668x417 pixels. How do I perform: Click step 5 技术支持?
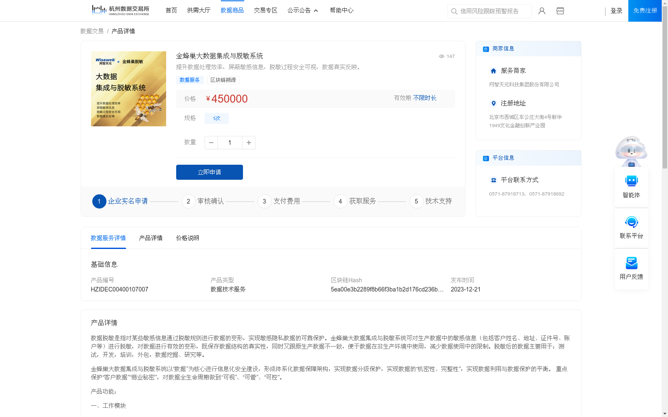[431, 201]
